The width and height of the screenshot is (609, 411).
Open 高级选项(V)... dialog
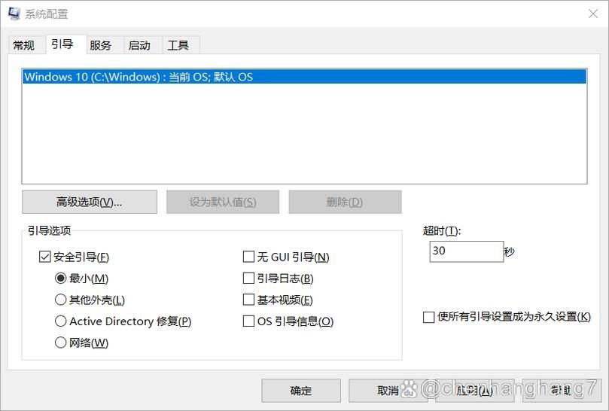pyautogui.click(x=90, y=202)
